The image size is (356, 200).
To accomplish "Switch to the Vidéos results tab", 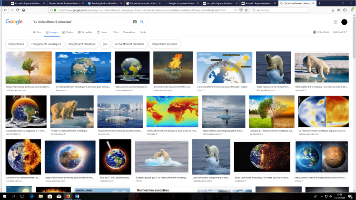I will 68,32.
